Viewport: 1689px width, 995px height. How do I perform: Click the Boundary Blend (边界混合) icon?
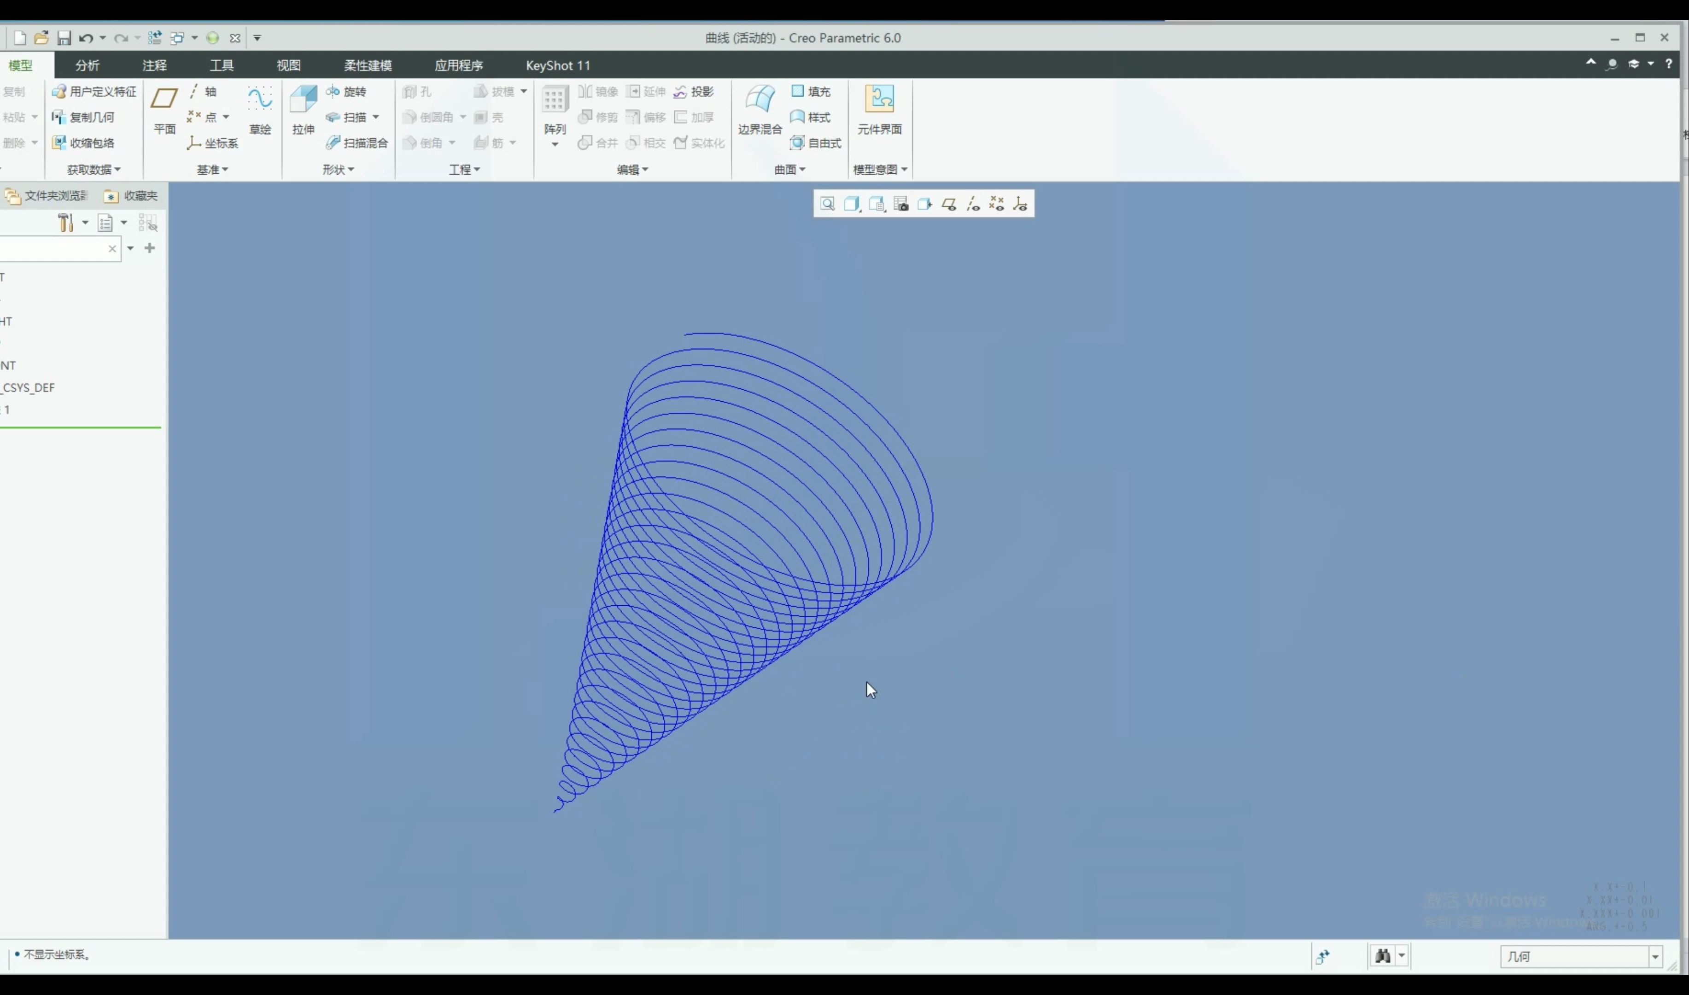pos(760,100)
